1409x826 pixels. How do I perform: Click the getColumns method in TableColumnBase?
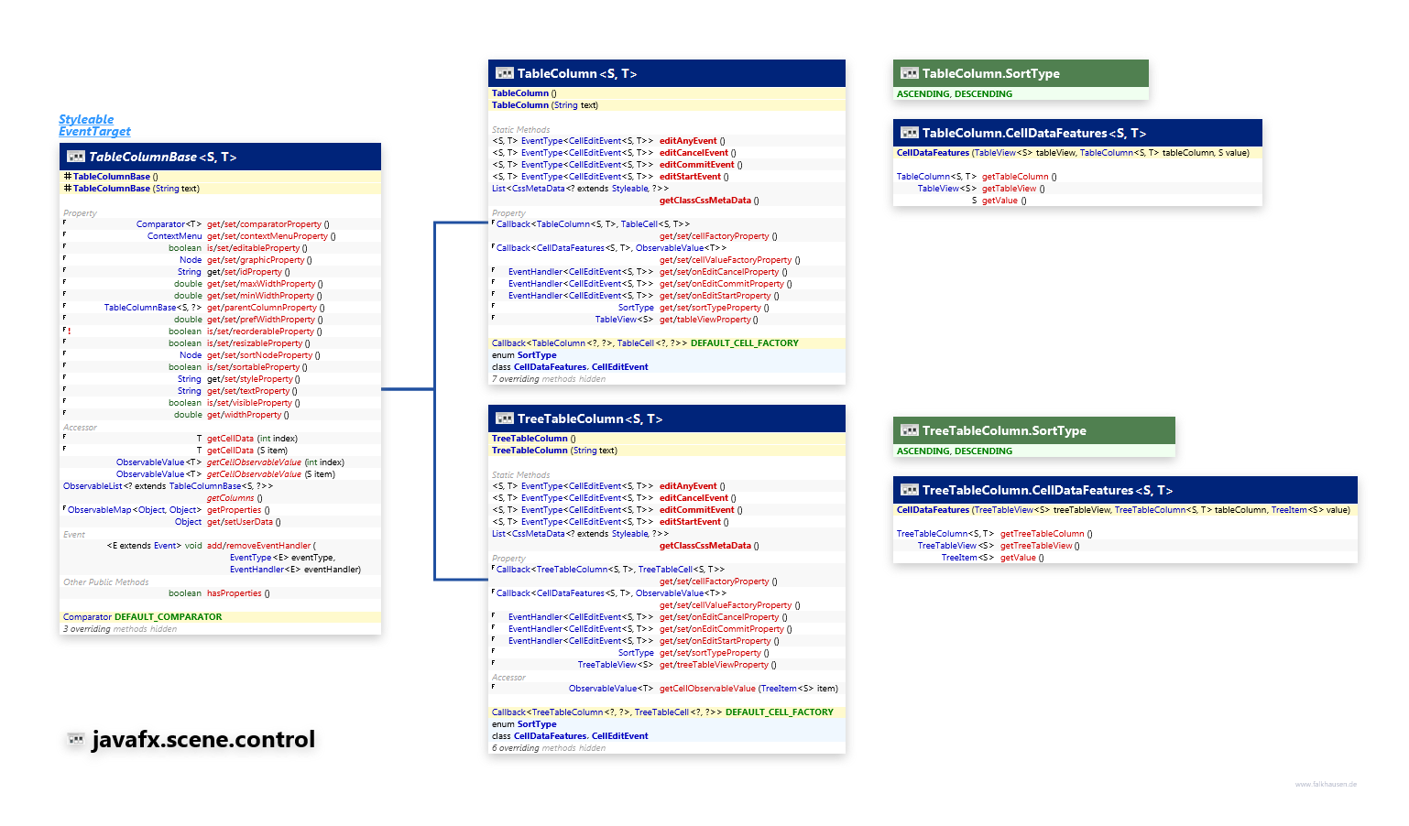tap(230, 498)
